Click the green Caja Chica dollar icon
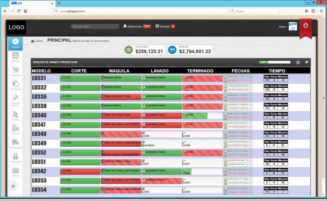Viewport: 327px width, 201px height. click(x=128, y=50)
